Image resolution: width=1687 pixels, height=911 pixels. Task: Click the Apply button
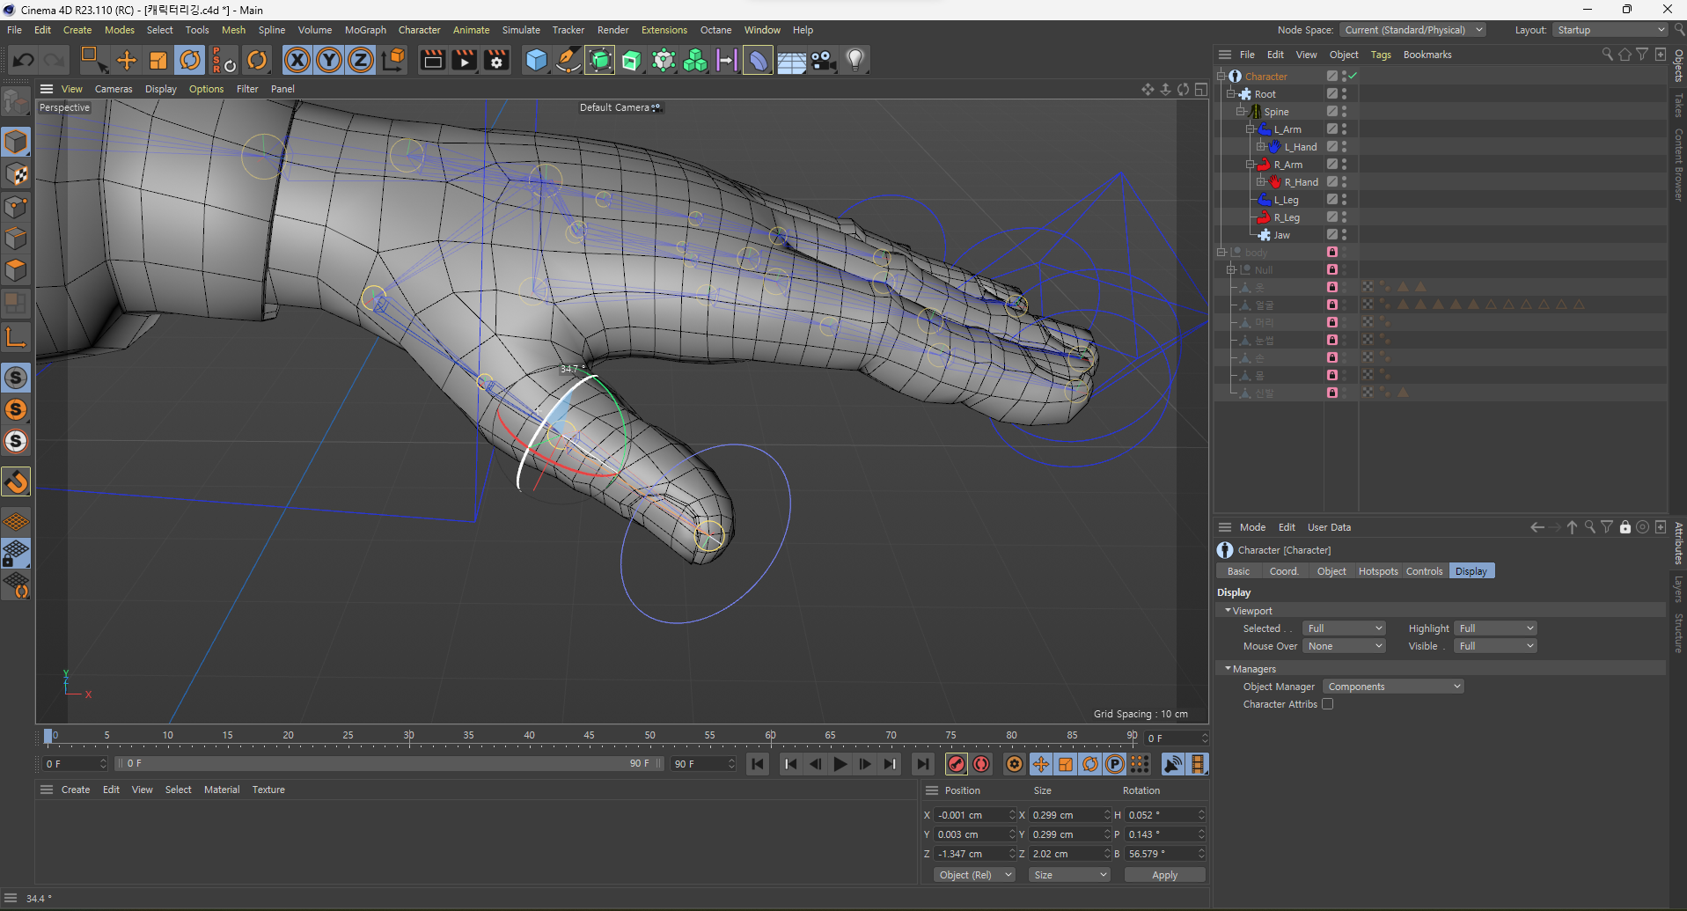1164,875
